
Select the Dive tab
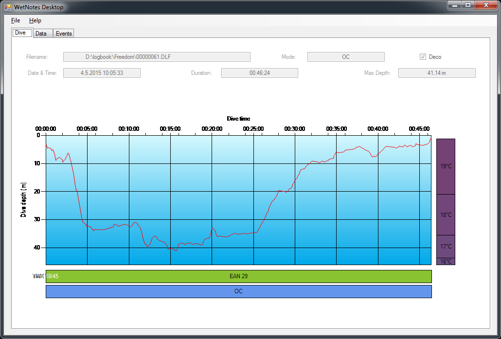point(21,33)
